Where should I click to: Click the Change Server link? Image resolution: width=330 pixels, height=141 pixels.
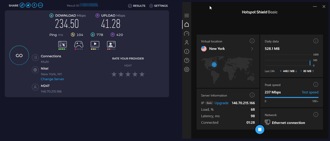53,79
